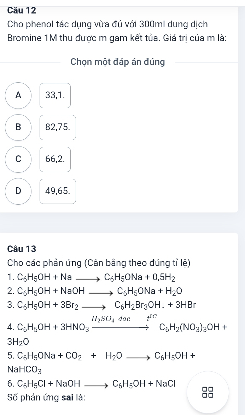
Task: Click reaction 2 with NaOH
Action: pyautogui.click(x=95, y=291)
